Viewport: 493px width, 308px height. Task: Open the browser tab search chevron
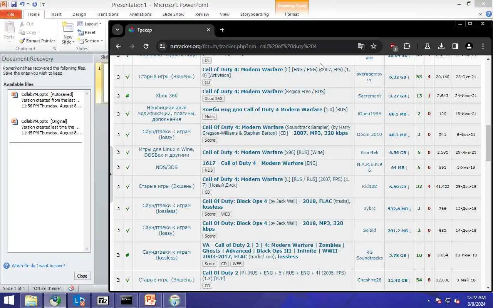click(x=117, y=30)
